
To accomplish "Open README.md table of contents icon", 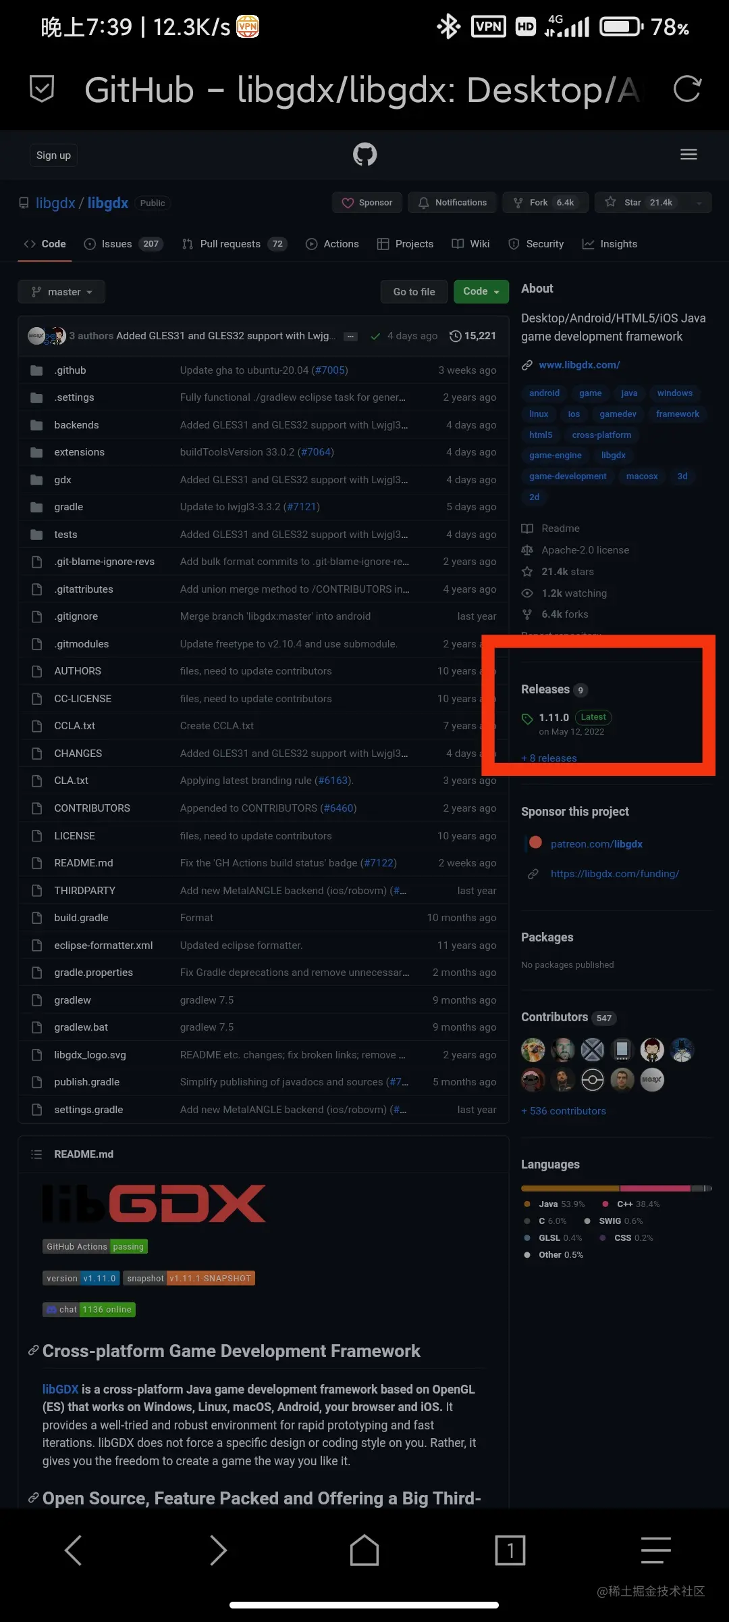I will (x=36, y=1154).
